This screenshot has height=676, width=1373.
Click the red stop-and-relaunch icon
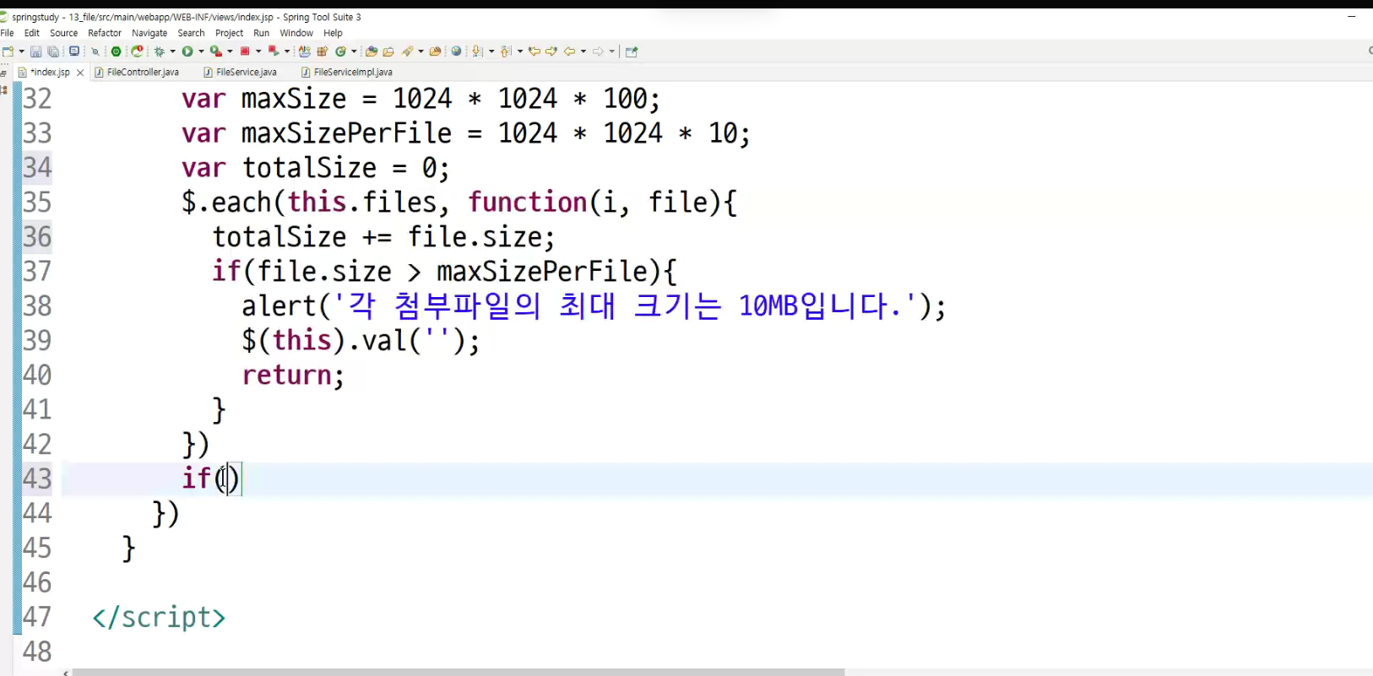[273, 51]
